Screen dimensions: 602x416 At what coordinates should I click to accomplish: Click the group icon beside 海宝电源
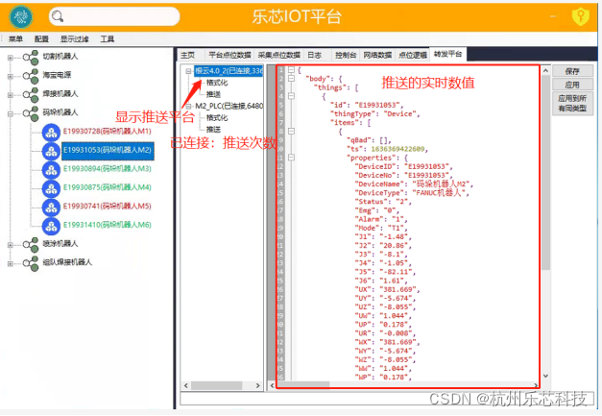tap(31, 76)
